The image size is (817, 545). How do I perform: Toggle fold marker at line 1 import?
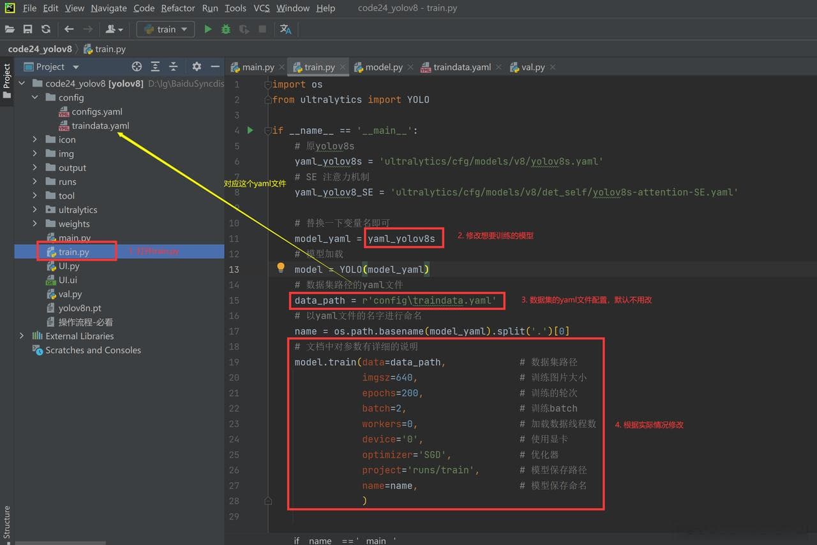[x=268, y=85]
